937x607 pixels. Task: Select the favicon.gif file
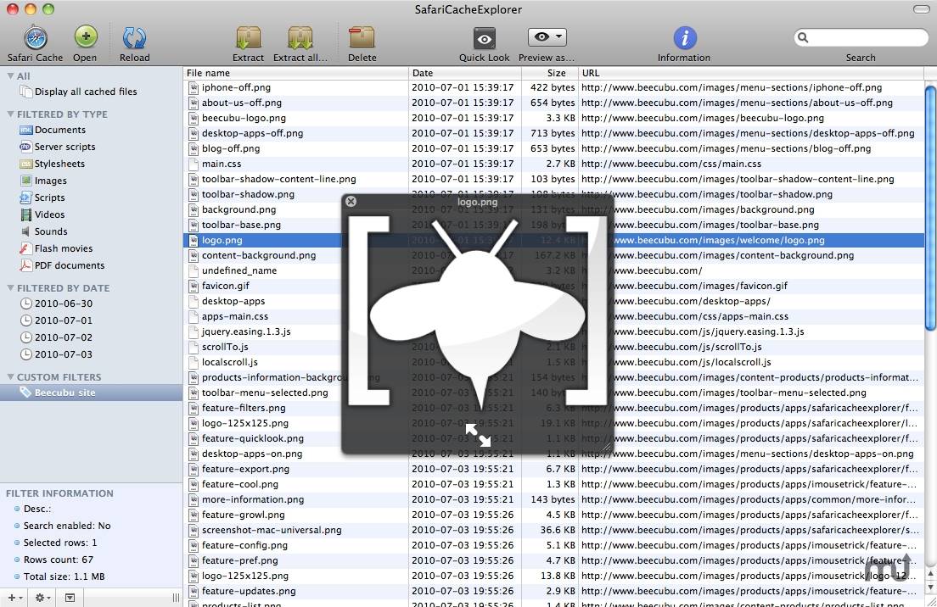point(225,286)
